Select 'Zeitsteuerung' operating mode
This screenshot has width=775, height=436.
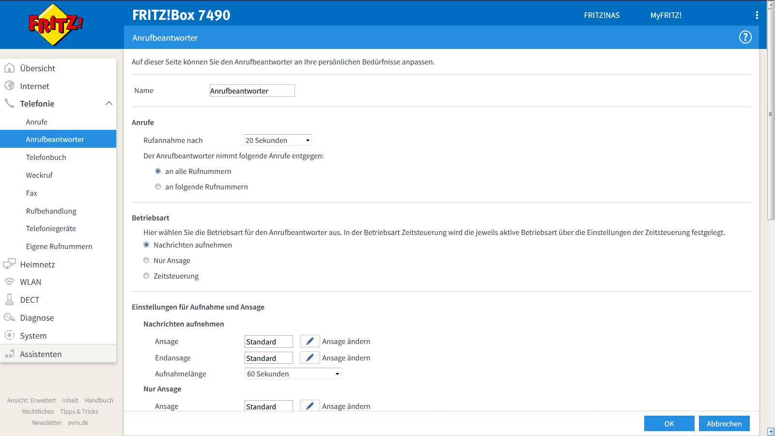(146, 276)
